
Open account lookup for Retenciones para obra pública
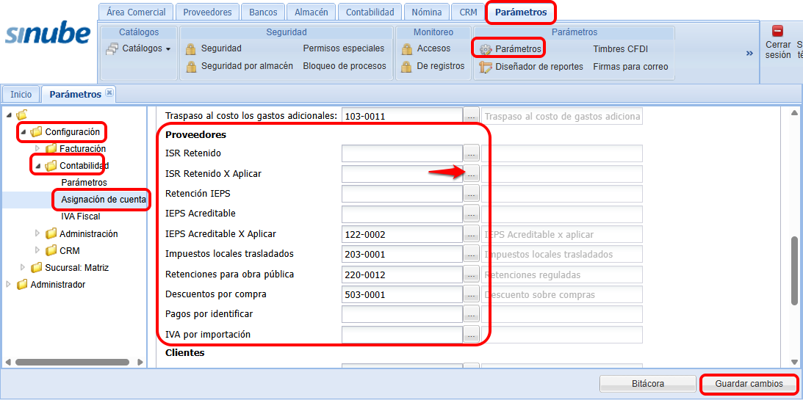[x=471, y=274]
